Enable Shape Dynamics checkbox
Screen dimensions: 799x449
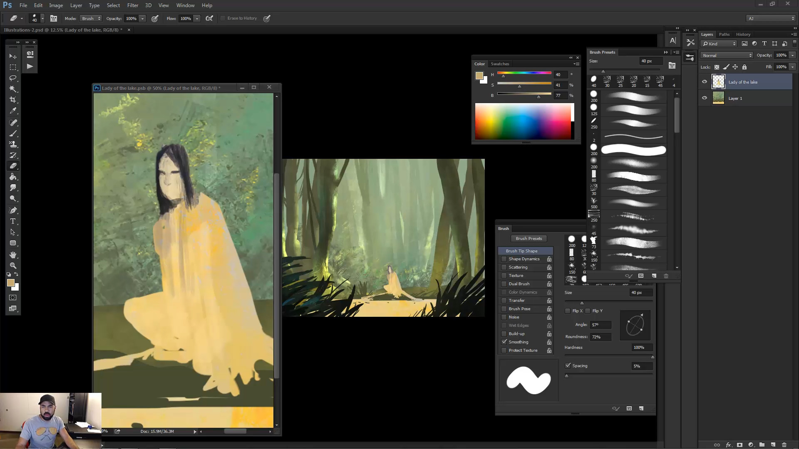[504, 259]
